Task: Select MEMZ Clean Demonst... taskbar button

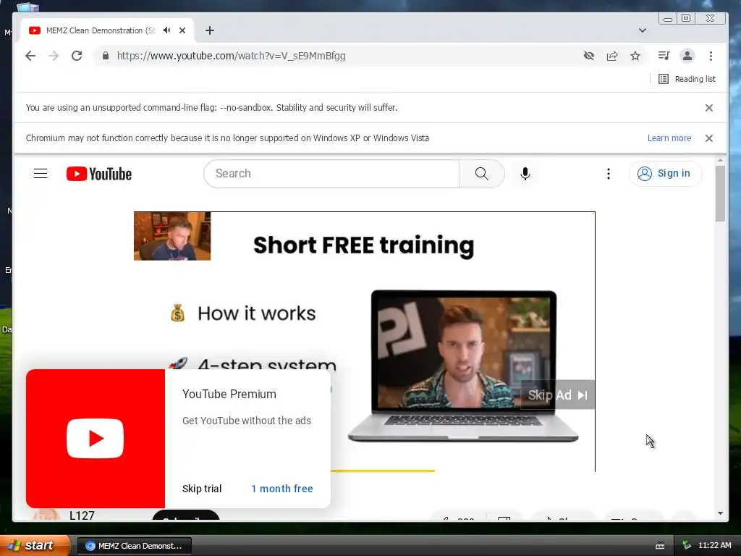Action: pyautogui.click(x=134, y=546)
